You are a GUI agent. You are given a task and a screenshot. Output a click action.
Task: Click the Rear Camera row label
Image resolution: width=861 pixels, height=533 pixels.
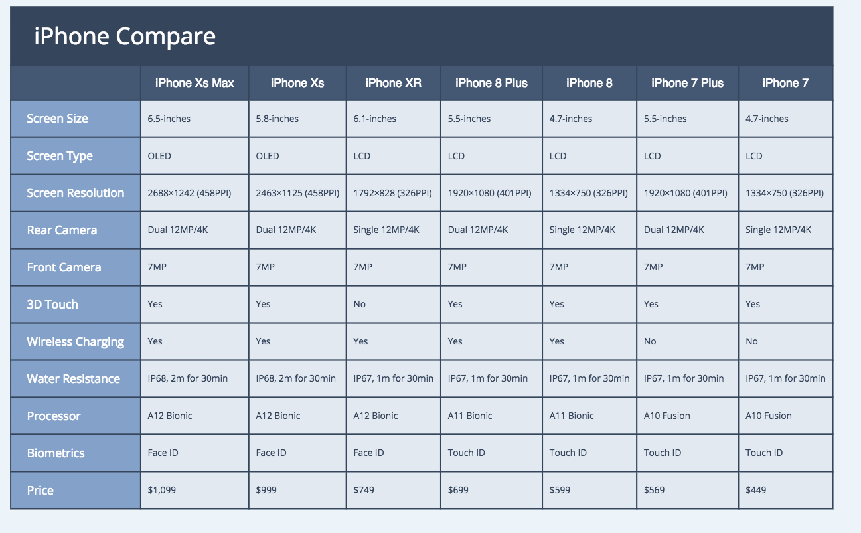[x=62, y=230]
